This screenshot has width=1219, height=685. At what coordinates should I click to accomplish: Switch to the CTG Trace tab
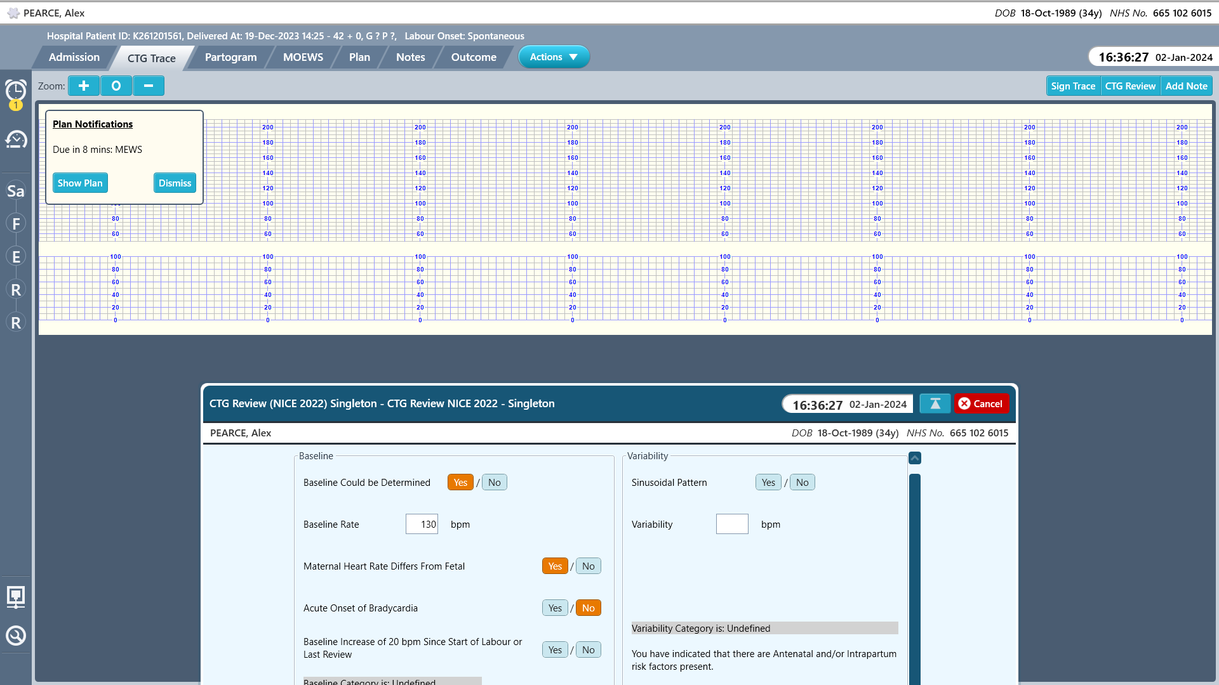pyautogui.click(x=151, y=58)
